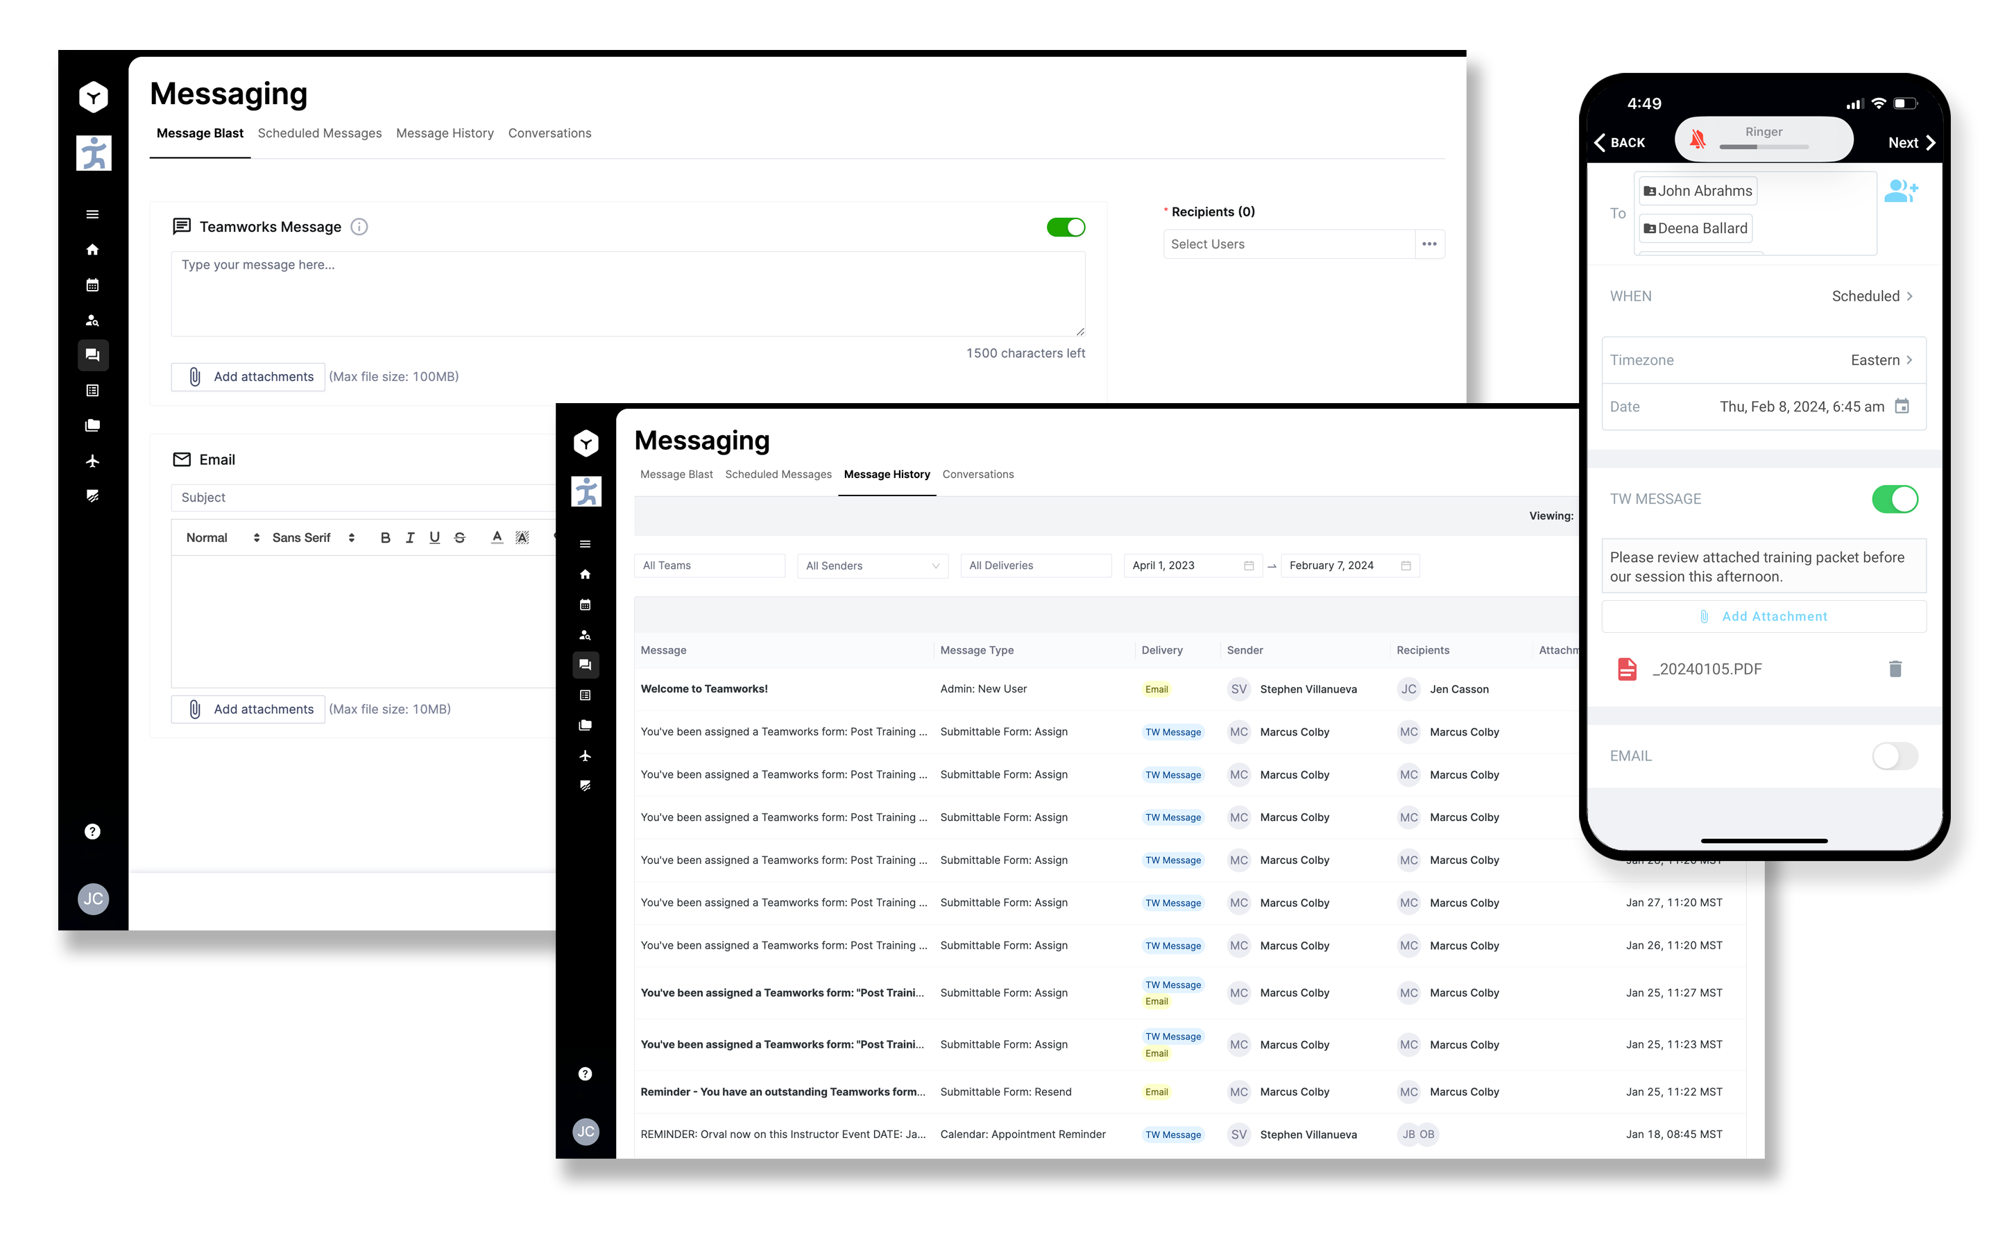Switch to Scheduled Messages tab in back window
This screenshot has width=1998, height=1249.
(x=320, y=133)
